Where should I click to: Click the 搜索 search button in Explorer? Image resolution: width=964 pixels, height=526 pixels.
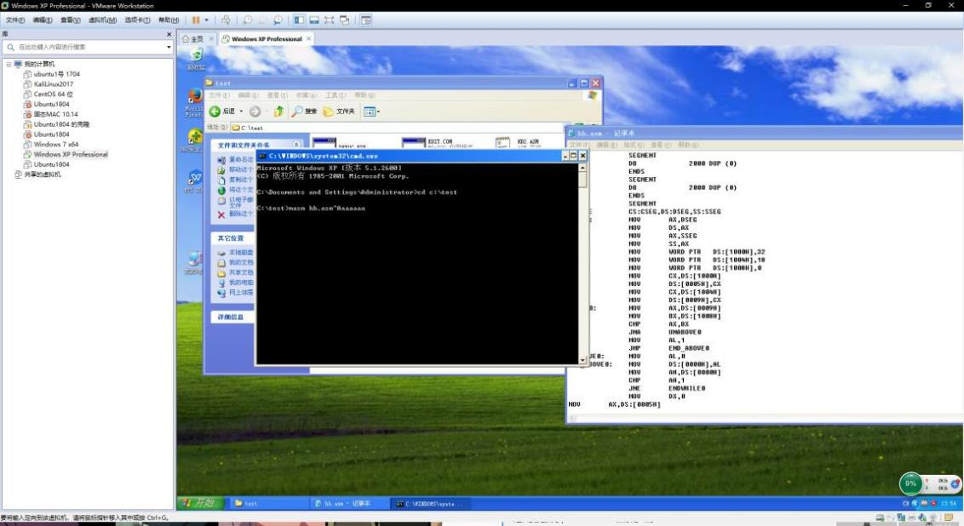(x=304, y=111)
